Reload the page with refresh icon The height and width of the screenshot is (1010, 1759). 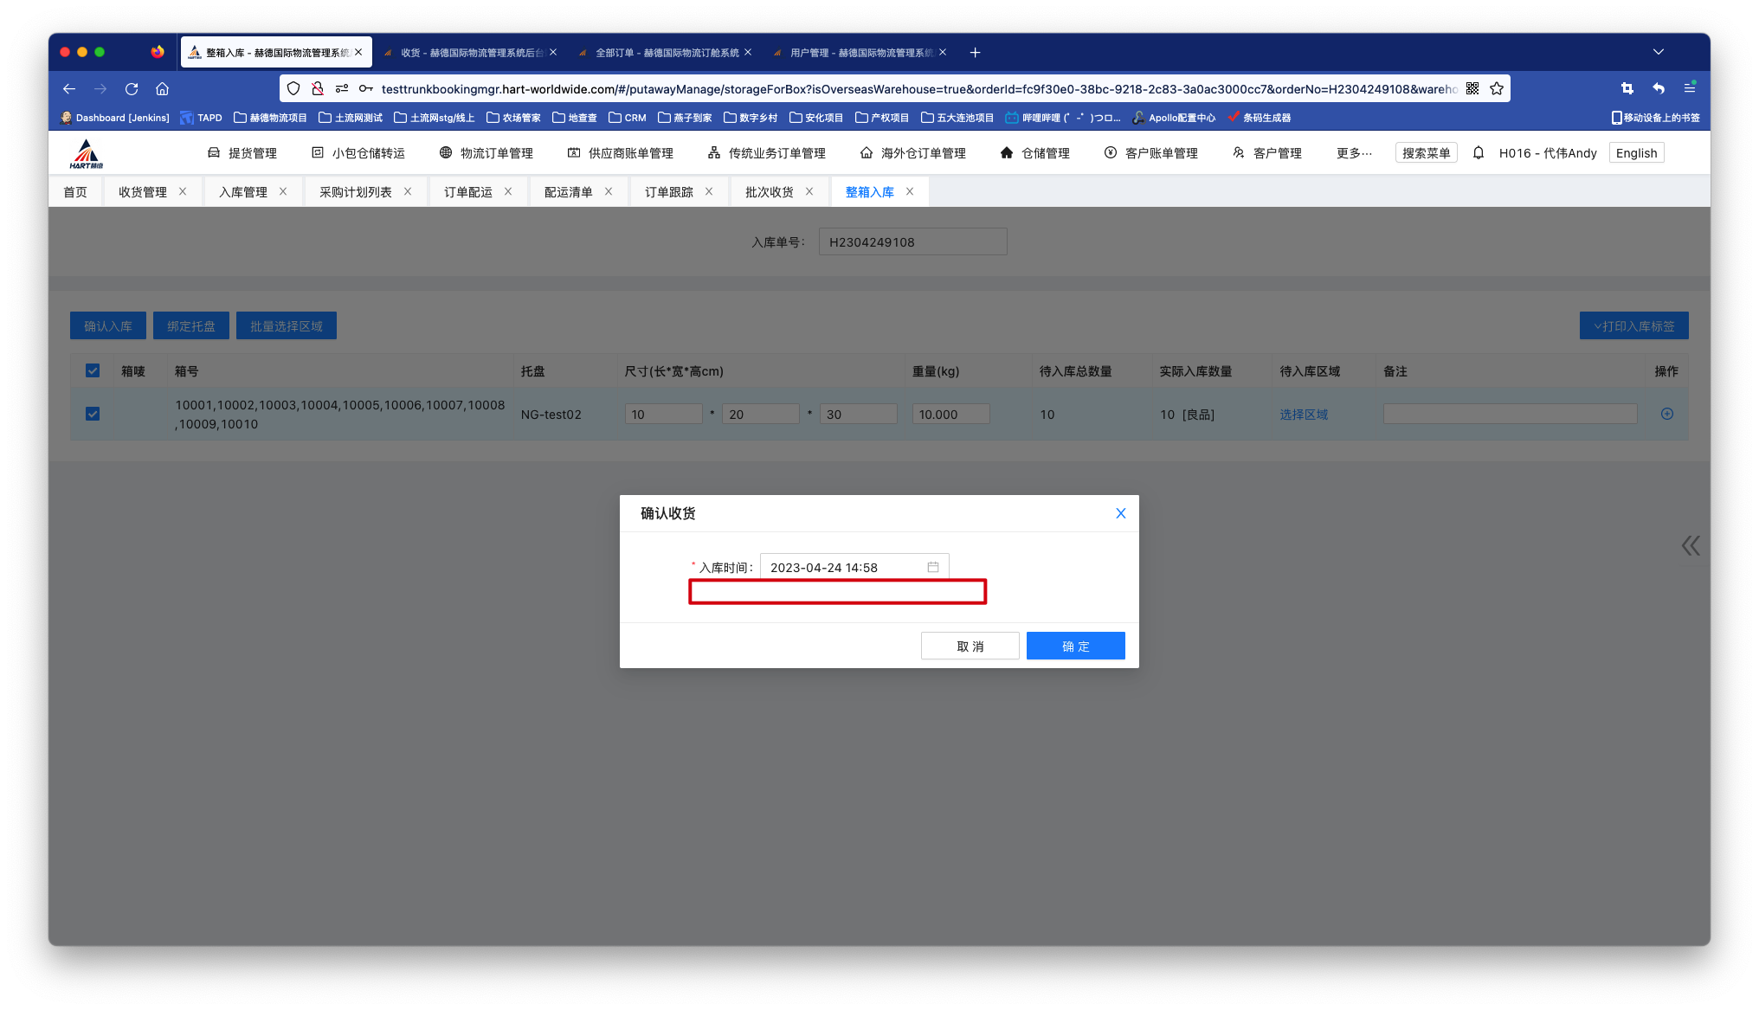pyautogui.click(x=132, y=88)
